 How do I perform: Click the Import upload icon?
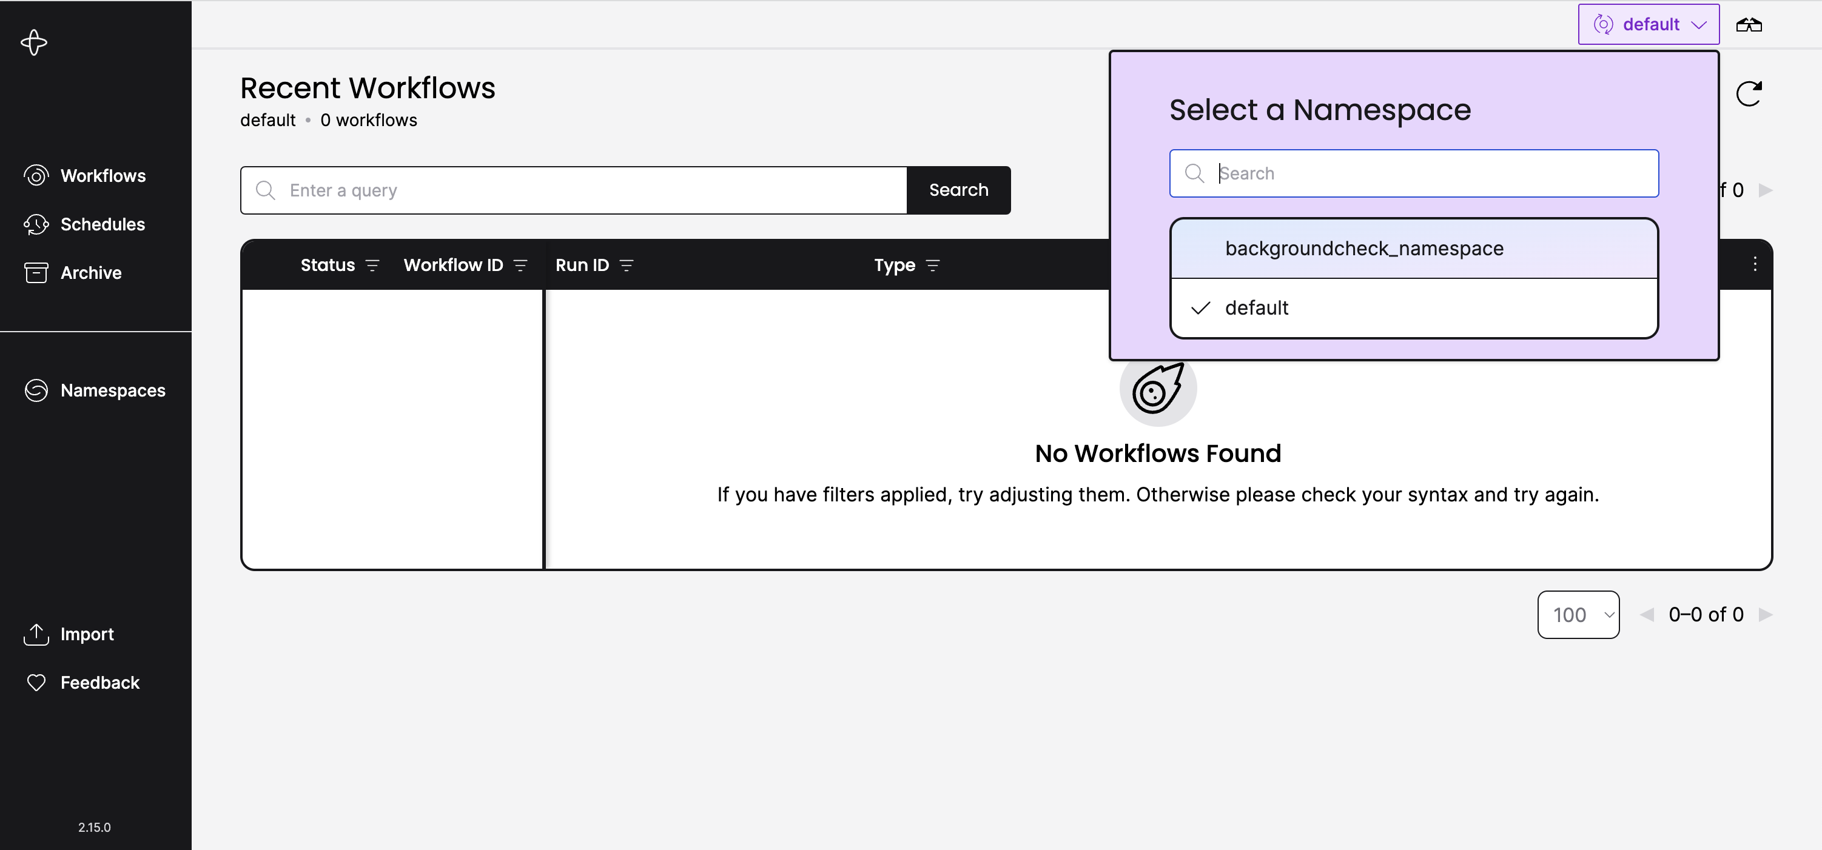pyautogui.click(x=36, y=634)
